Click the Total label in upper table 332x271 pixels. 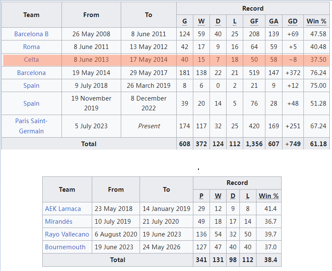[89, 144]
